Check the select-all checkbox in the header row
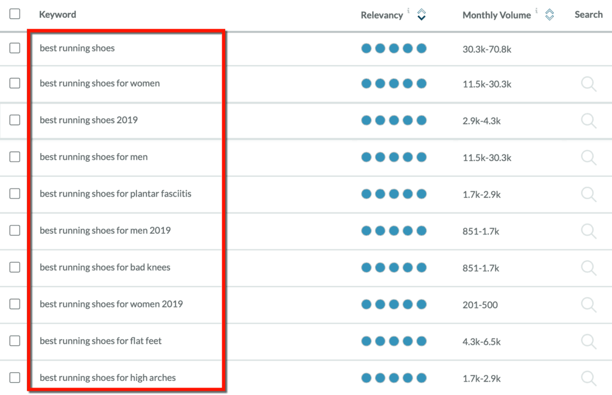This screenshot has width=612, height=395. 15,13
